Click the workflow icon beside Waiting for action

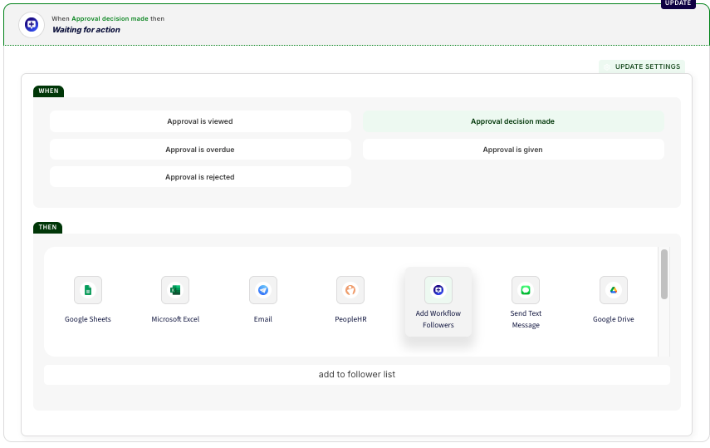tap(32, 24)
